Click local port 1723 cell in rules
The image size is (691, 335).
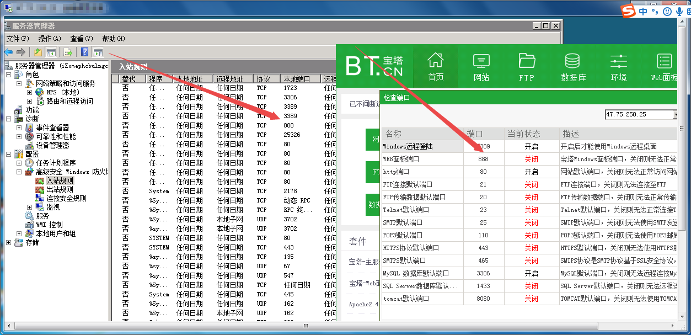click(x=290, y=88)
